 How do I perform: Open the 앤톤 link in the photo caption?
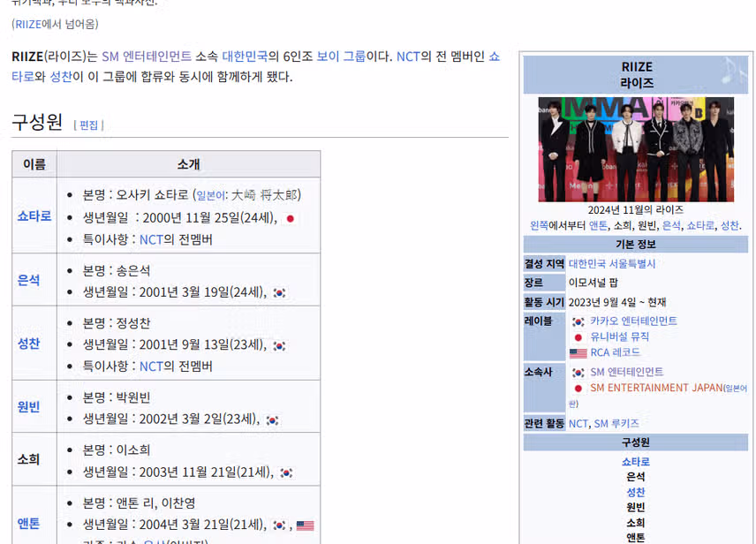[x=598, y=225]
